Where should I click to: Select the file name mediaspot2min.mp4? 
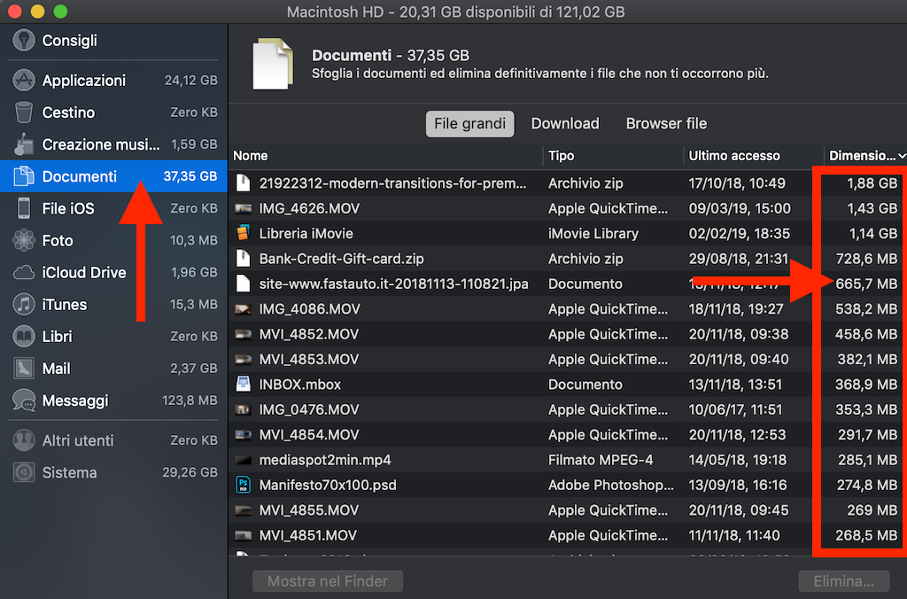click(x=325, y=460)
